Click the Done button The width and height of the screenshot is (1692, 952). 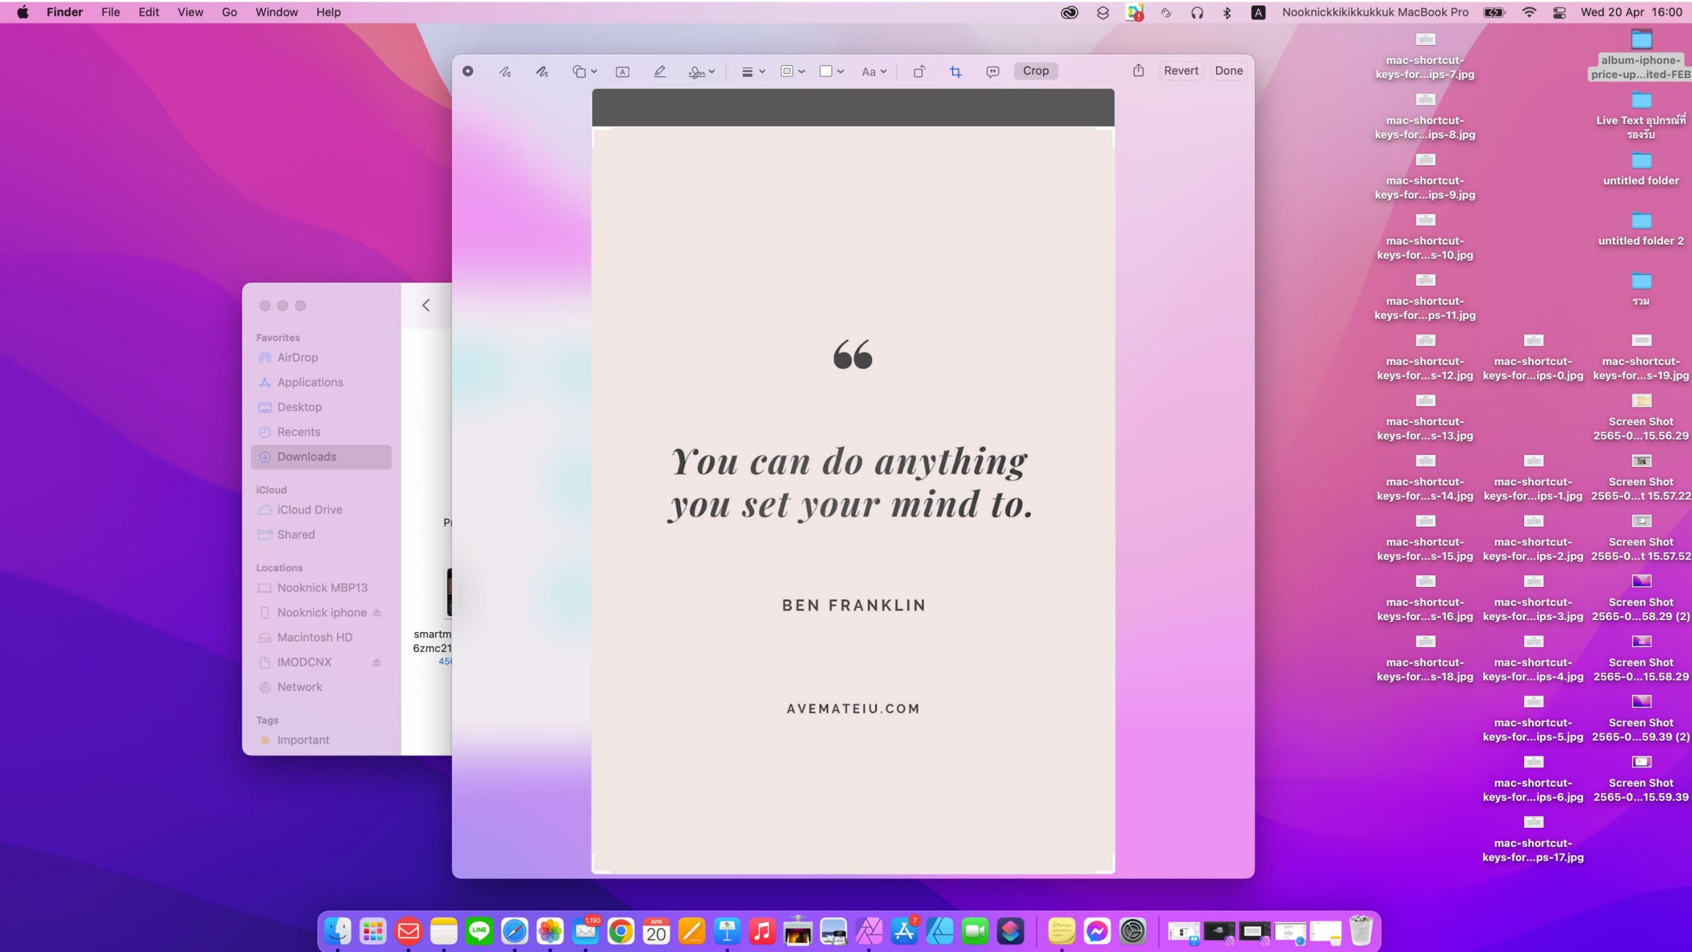[1228, 71]
